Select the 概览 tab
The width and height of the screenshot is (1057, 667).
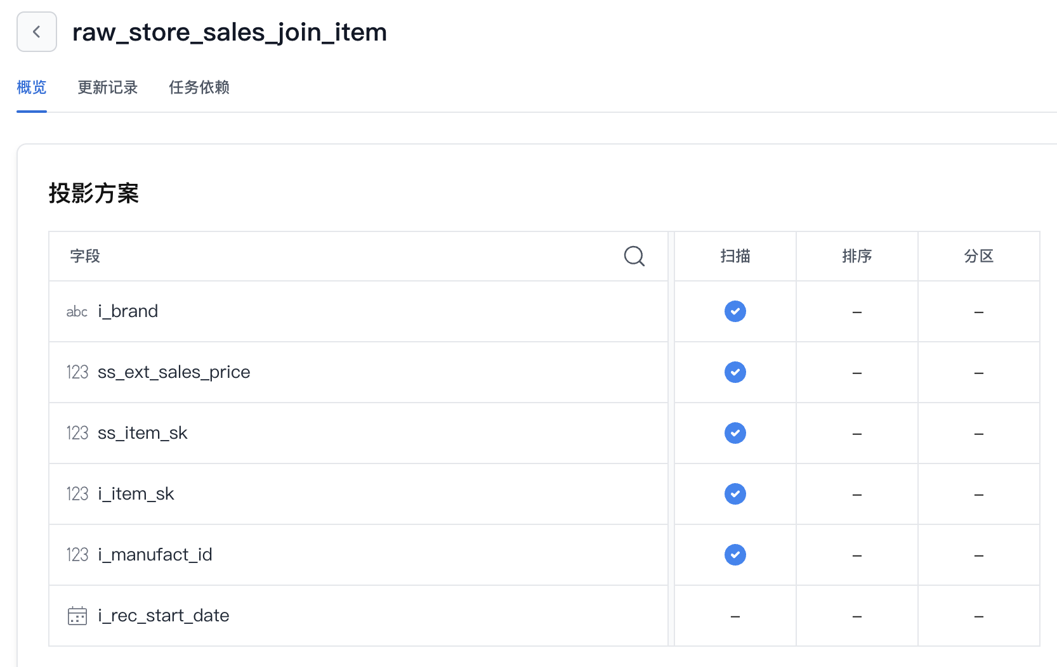[x=32, y=87]
